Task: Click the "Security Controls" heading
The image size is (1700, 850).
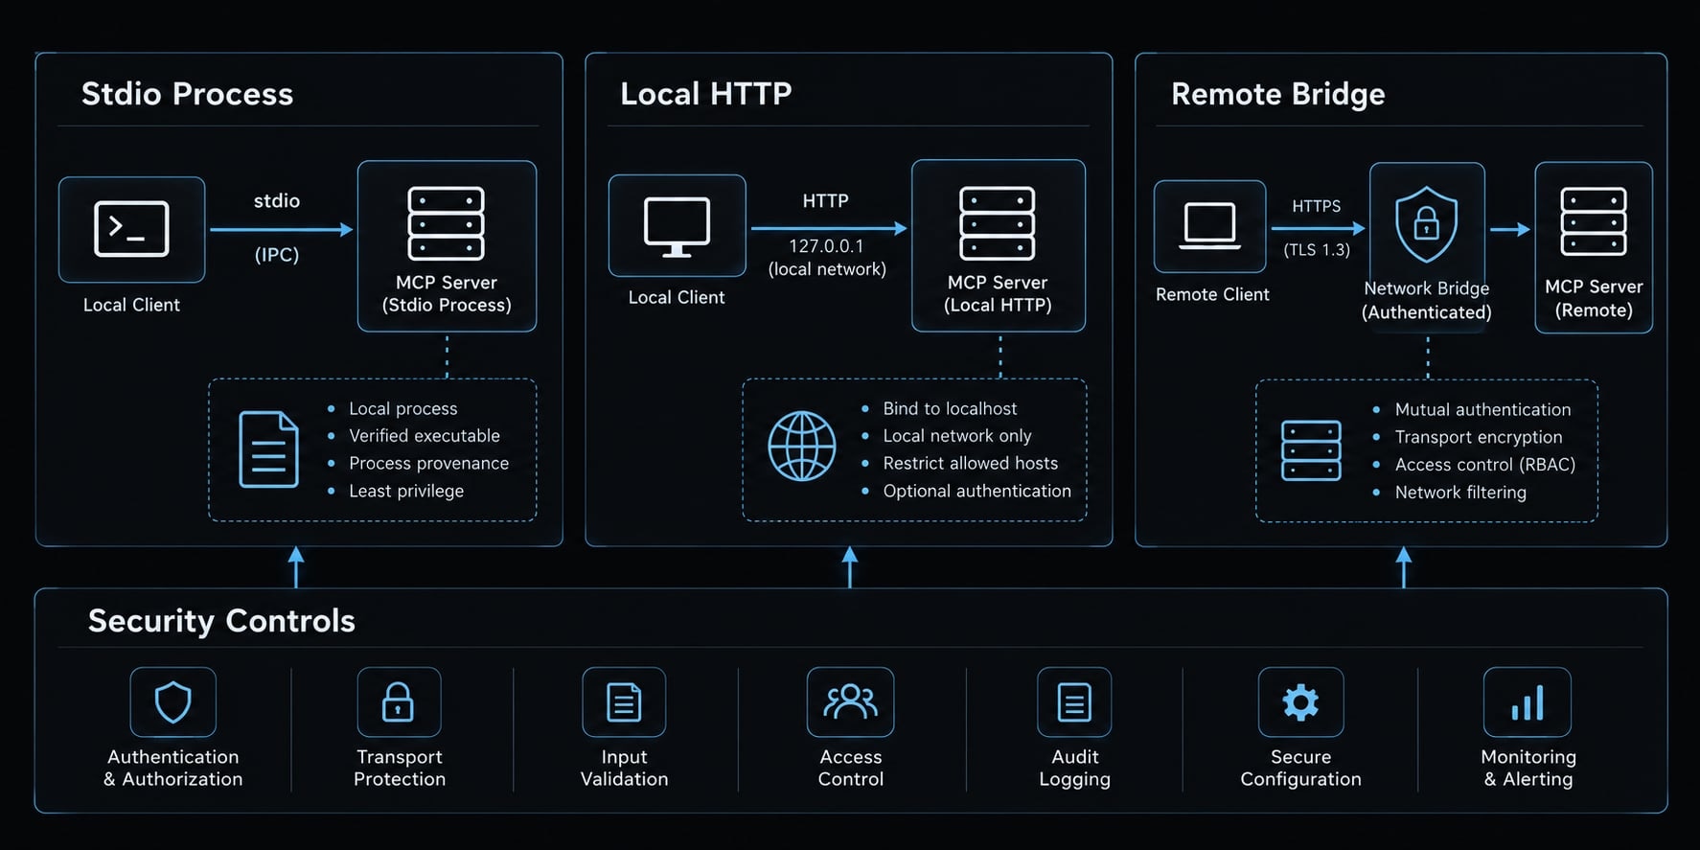Action: [221, 621]
